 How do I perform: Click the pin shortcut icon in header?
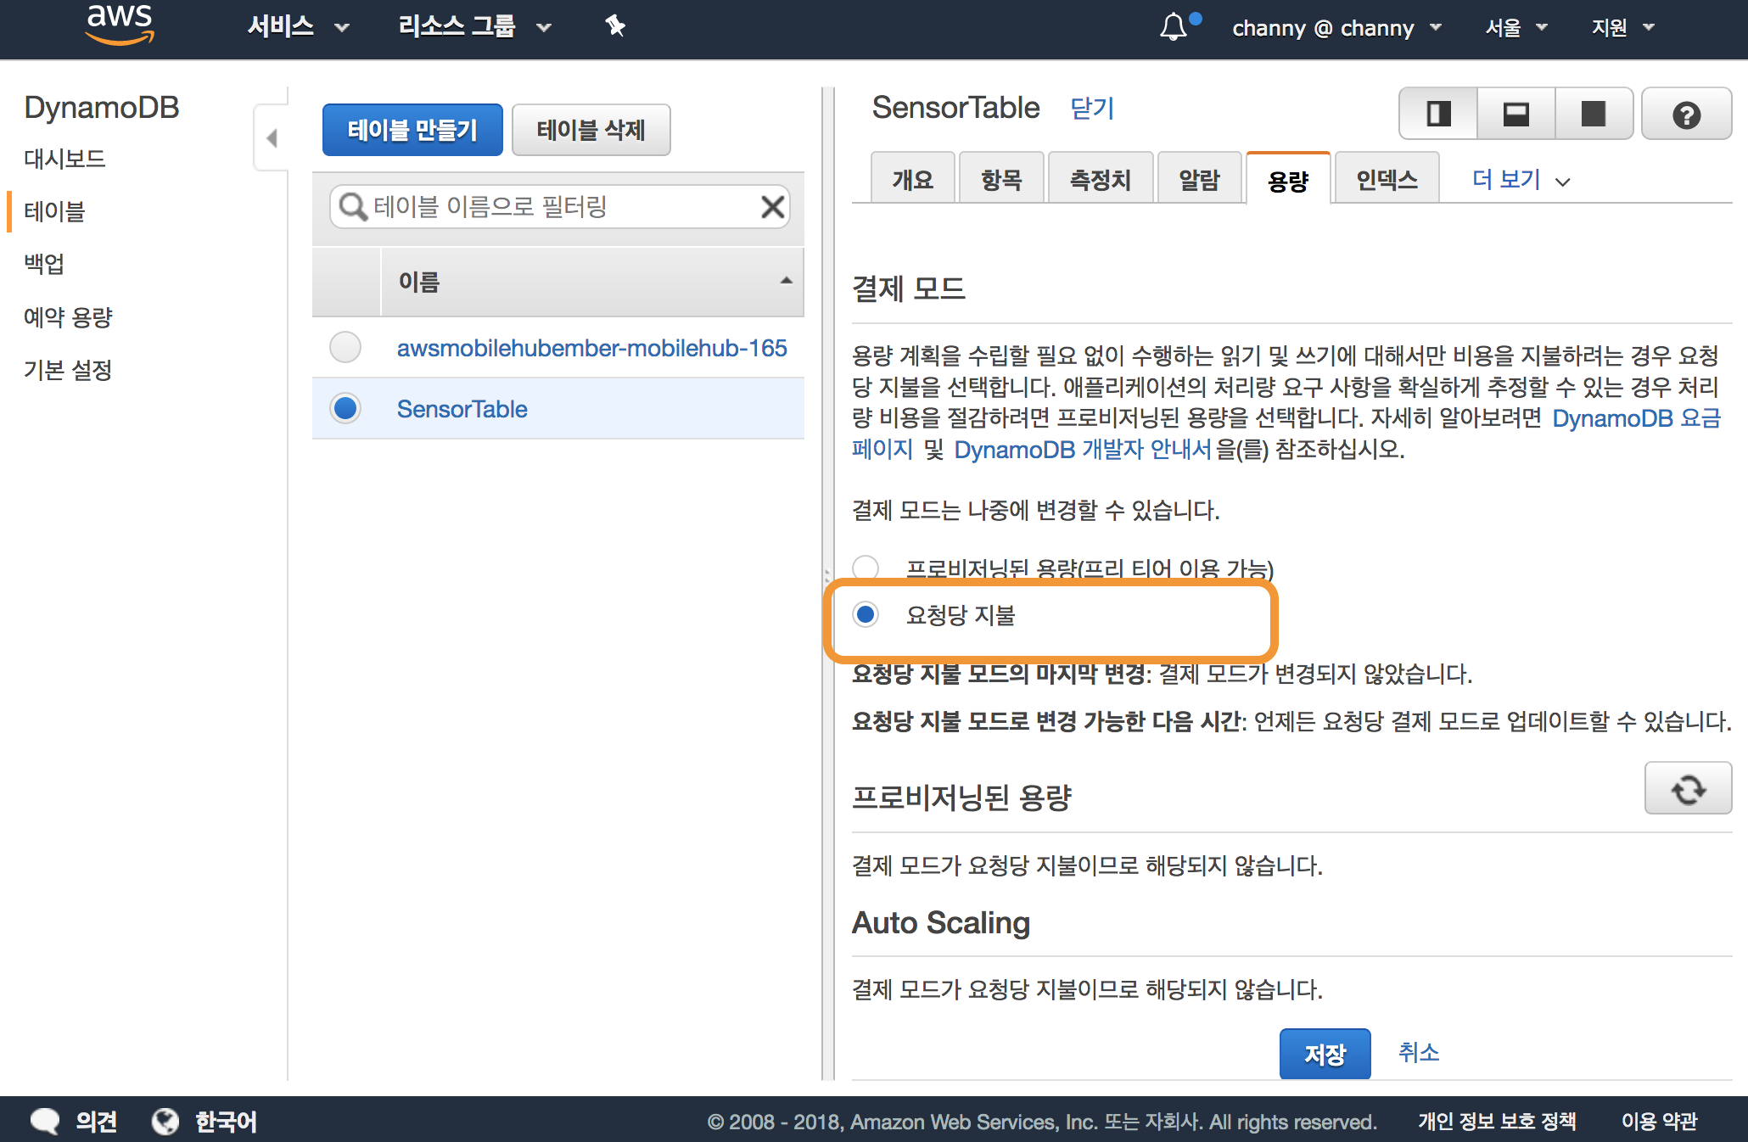point(615,26)
